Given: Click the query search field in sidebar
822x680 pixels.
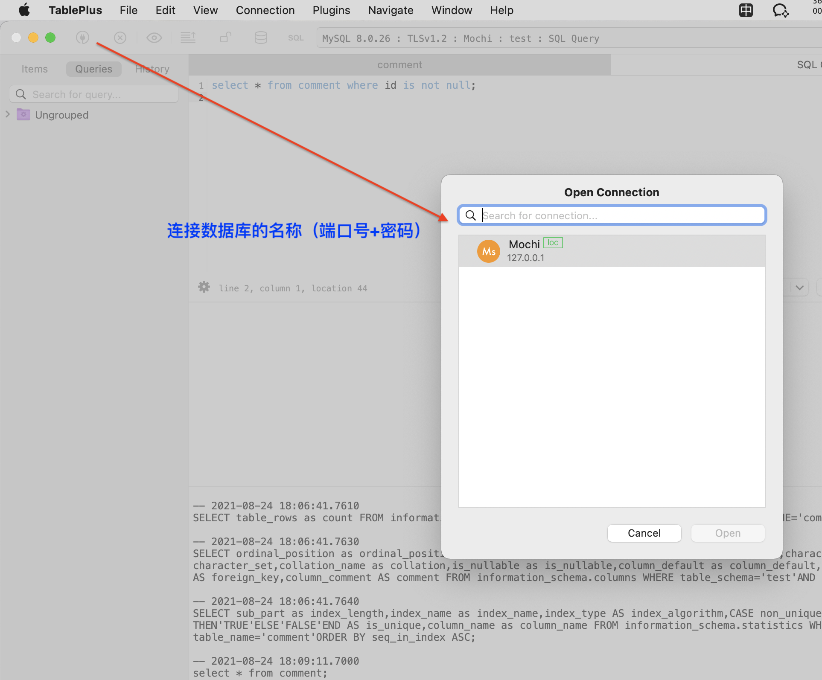Looking at the screenshot, I should (94, 94).
